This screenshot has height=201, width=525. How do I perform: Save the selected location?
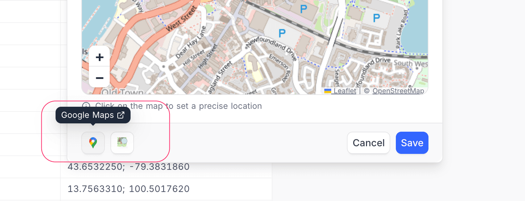(412, 143)
